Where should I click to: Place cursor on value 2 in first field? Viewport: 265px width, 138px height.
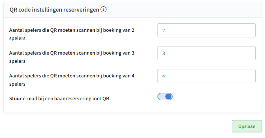(164, 31)
